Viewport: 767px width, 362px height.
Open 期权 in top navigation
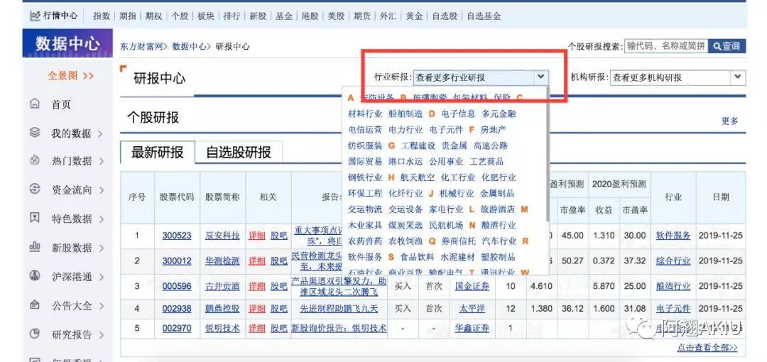point(153,16)
